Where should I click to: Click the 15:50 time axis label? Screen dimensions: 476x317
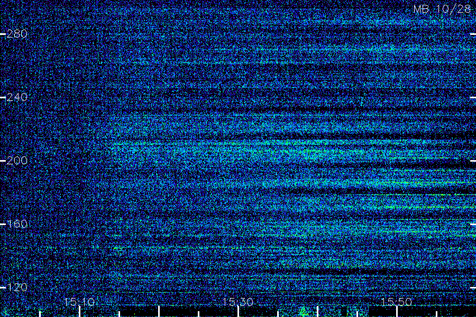[397, 302]
